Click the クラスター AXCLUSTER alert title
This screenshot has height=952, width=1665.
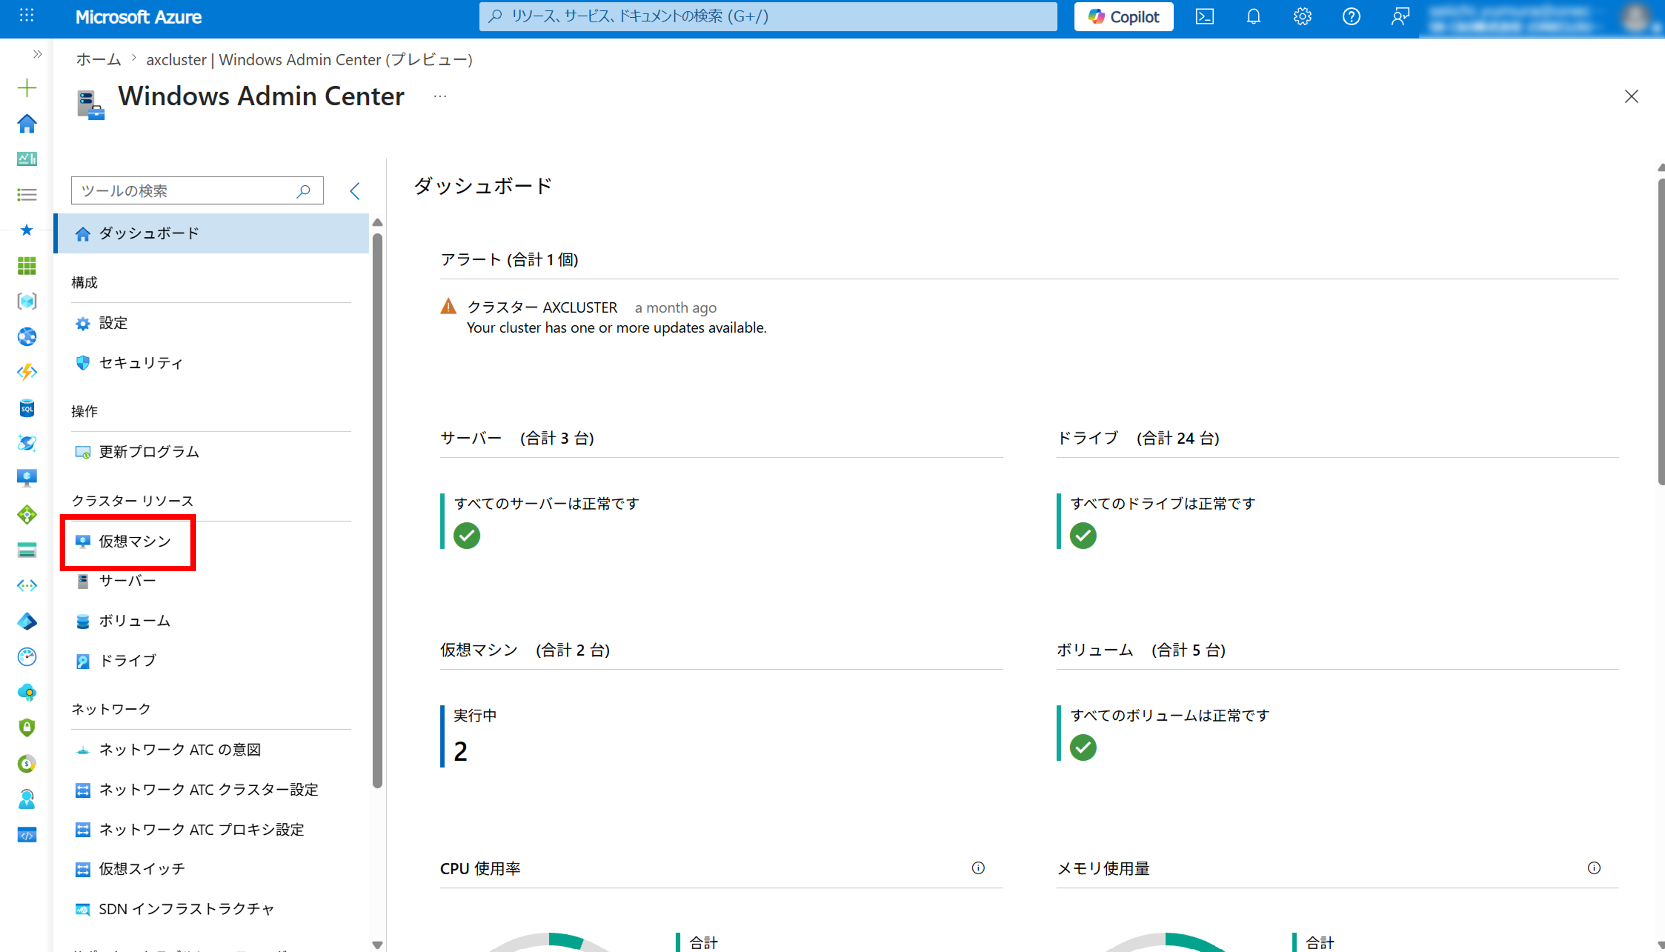pos(542,307)
